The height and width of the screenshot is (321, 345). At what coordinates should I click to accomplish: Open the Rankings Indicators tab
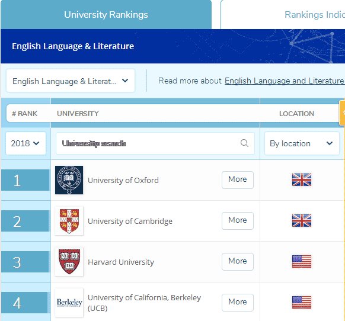(283, 15)
